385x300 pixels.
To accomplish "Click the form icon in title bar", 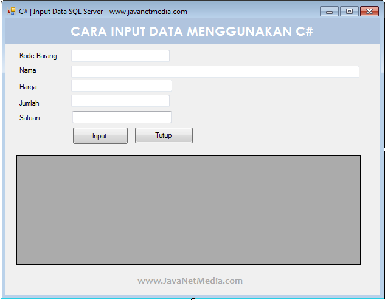I will pyautogui.click(x=12, y=11).
